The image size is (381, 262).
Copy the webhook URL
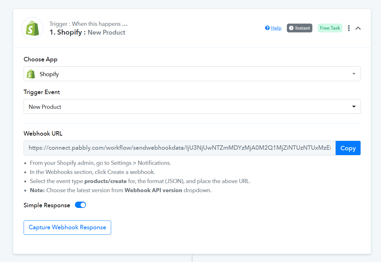[x=348, y=148]
